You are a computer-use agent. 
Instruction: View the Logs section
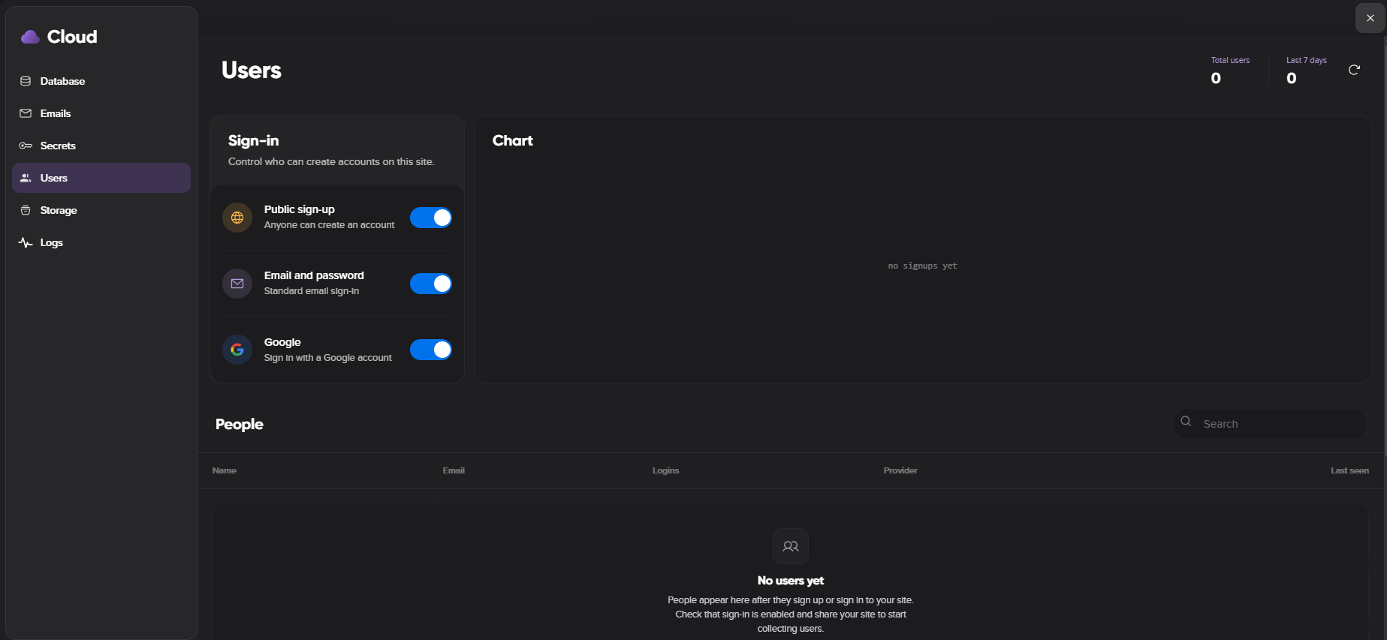coord(101,242)
